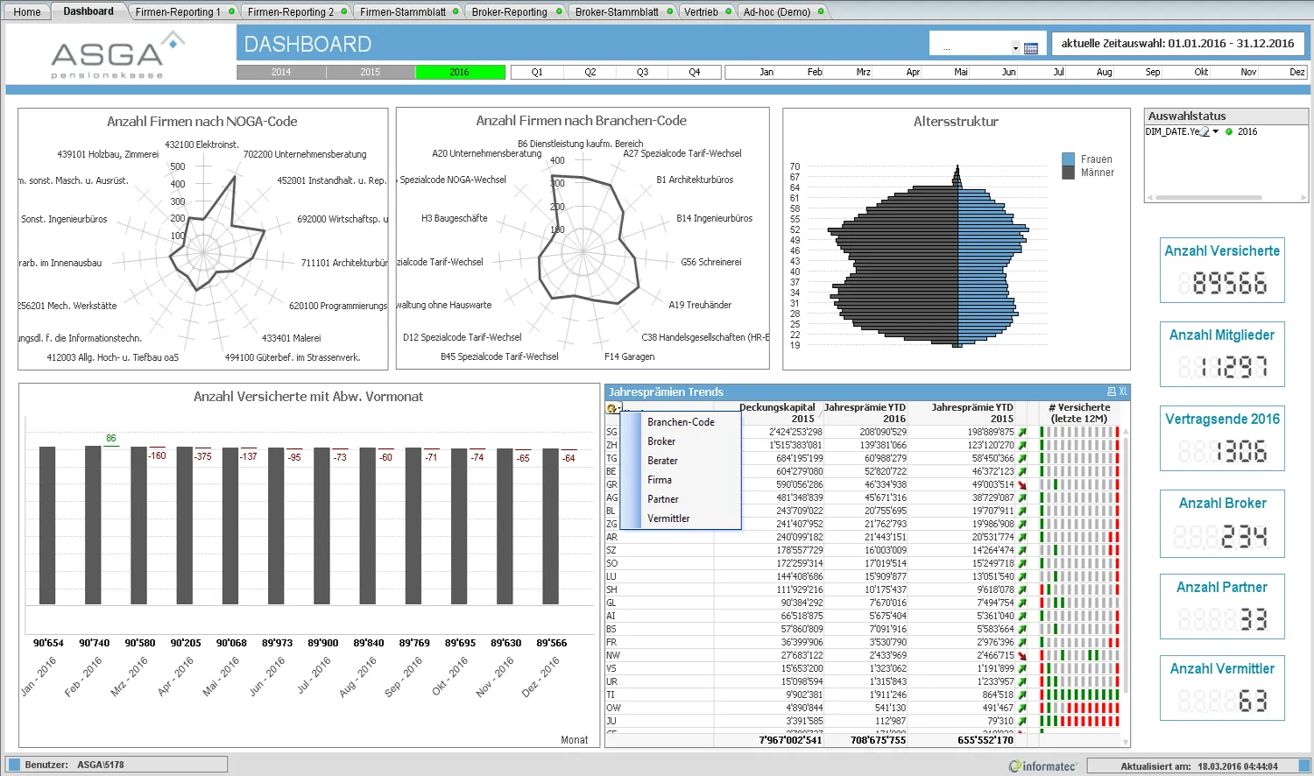Viewport: 1314px width, 776px height.
Task: Click the ASGA Pensionskasse logo
Action: [117, 54]
